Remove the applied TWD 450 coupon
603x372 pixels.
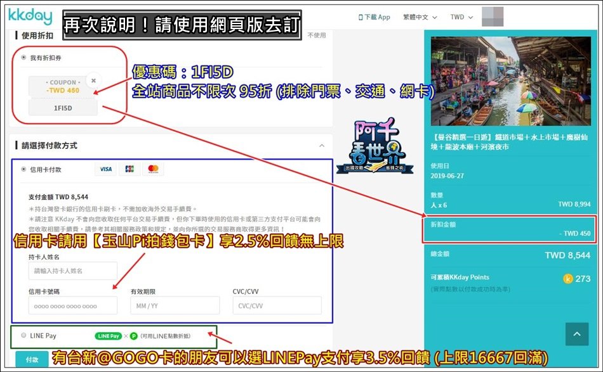tap(93, 80)
